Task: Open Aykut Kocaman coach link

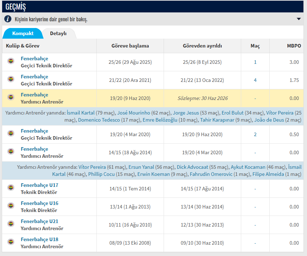Action: (x=248, y=167)
